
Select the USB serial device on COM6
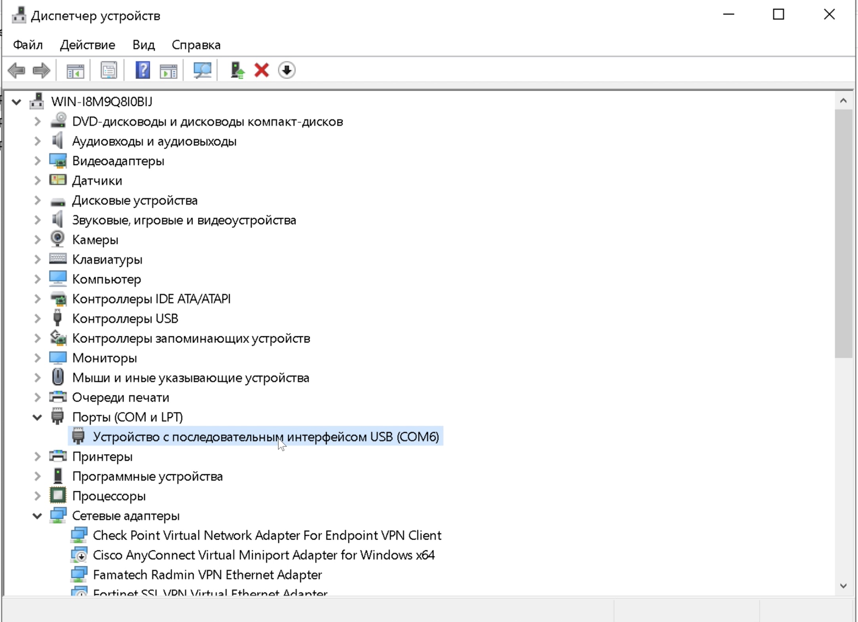265,437
